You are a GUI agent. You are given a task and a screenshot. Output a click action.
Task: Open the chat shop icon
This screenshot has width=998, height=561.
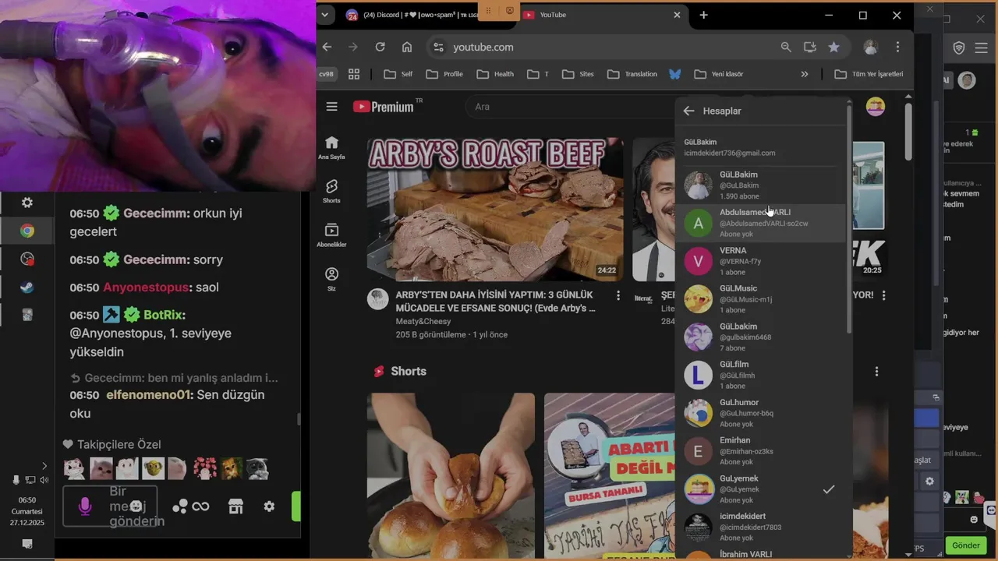point(235,506)
